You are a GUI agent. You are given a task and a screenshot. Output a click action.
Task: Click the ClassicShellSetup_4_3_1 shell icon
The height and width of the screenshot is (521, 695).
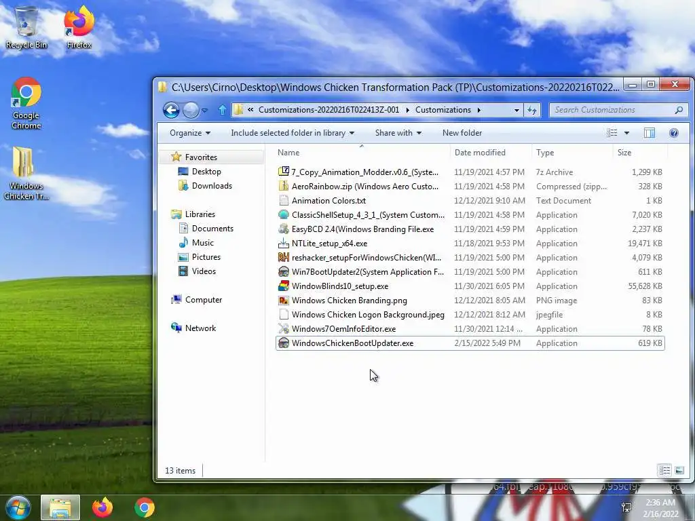click(x=283, y=215)
